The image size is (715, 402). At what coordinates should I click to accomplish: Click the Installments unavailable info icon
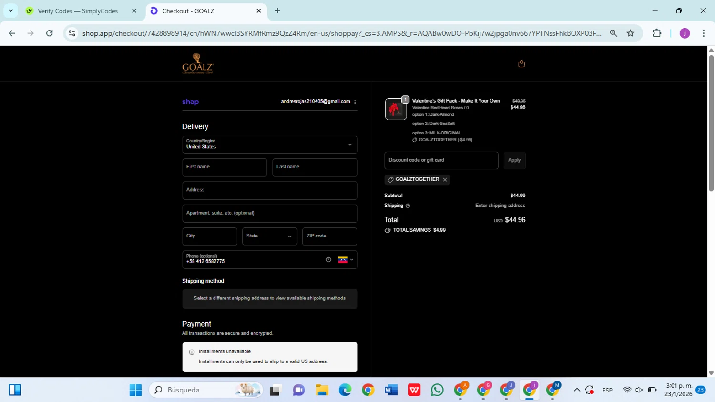point(192,352)
